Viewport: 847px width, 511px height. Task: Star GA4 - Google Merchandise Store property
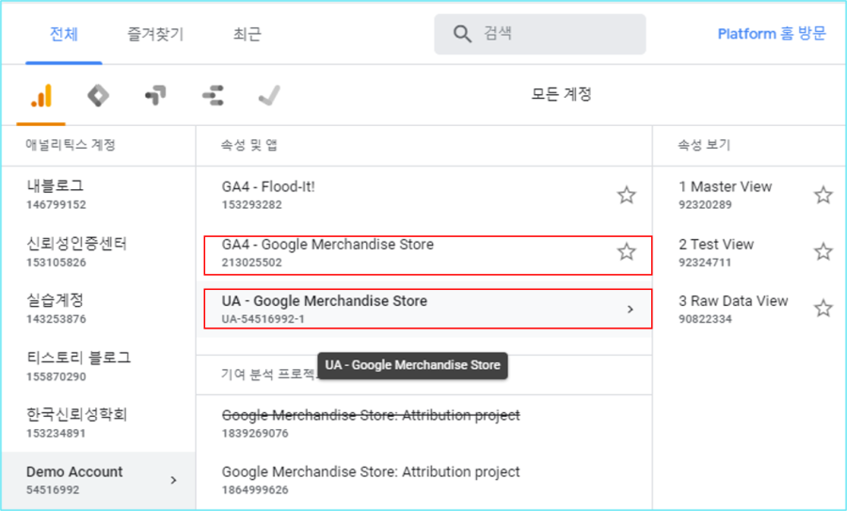pyautogui.click(x=627, y=251)
